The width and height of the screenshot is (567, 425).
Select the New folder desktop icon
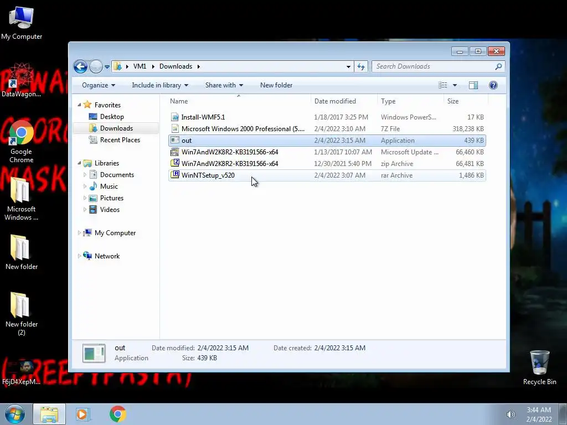point(22,252)
